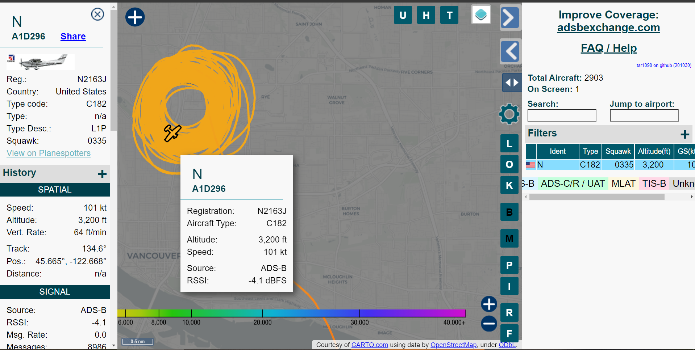Open the OpenStreetMap attribution link

[x=453, y=345]
